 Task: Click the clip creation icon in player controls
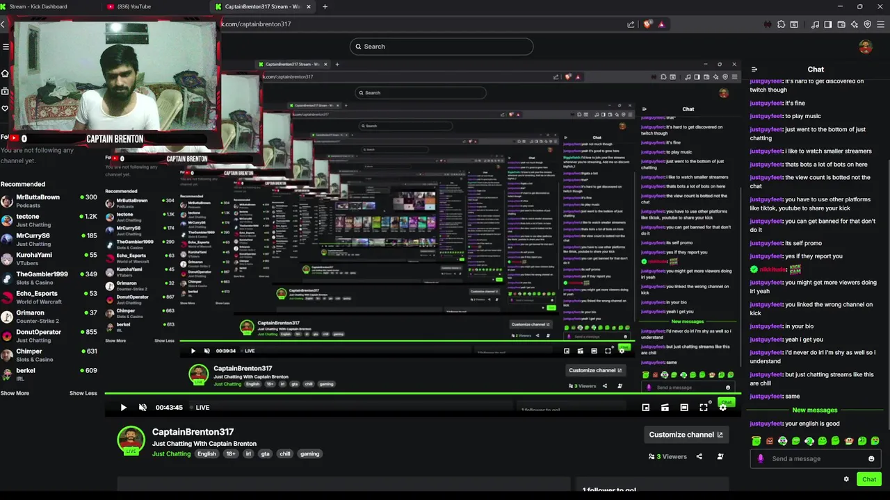[x=665, y=408]
